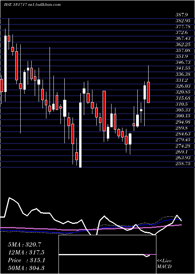
Task: Click the 258.75 price axis value
Action: 183,164
